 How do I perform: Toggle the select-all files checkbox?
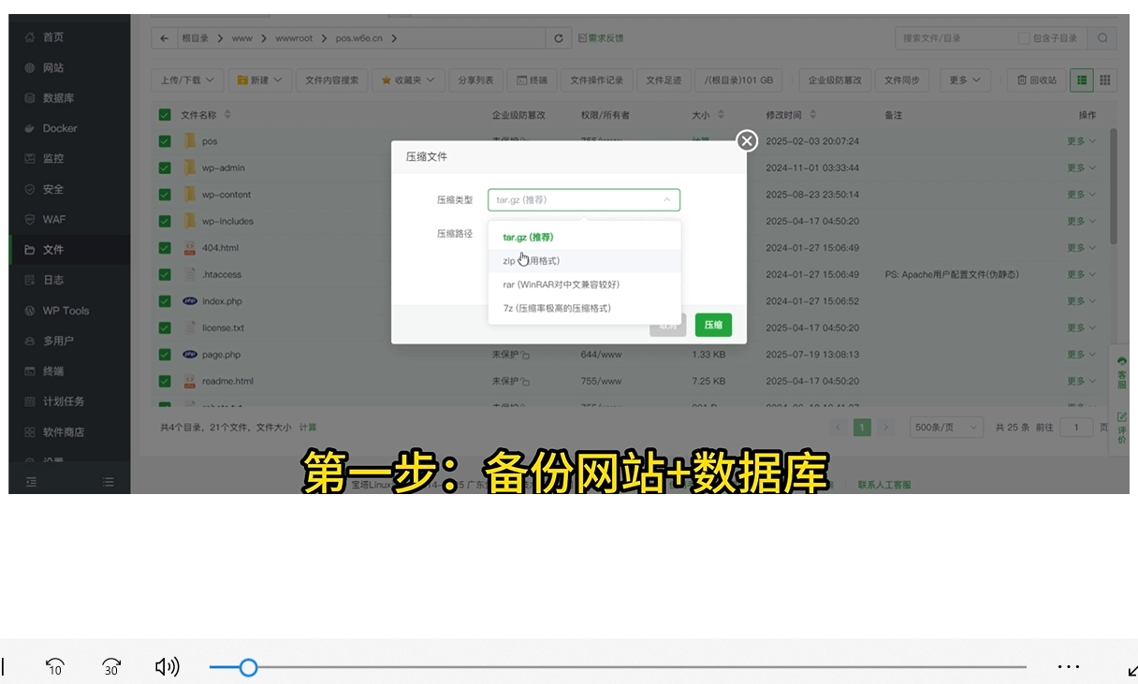(x=165, y=115)
